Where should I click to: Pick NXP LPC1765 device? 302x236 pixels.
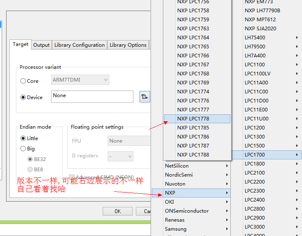(197, 46)
